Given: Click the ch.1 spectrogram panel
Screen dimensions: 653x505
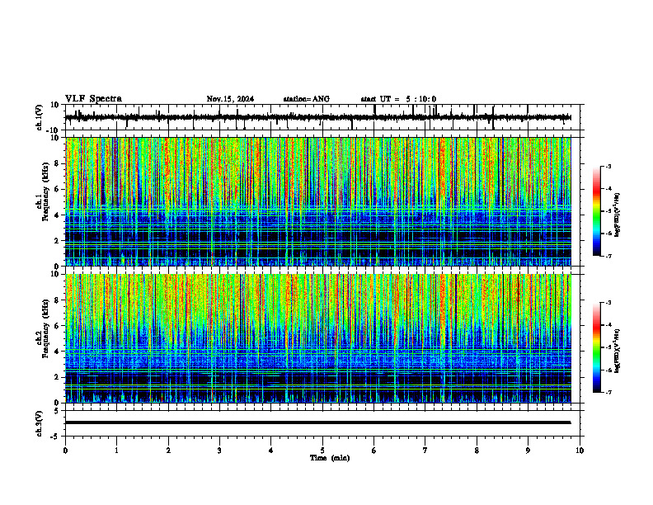Looking at the screenshot, I should point(324,201).
